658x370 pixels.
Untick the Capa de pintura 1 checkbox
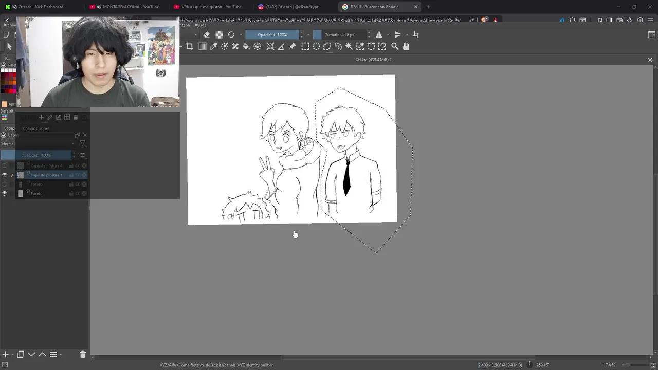point(12,175)
